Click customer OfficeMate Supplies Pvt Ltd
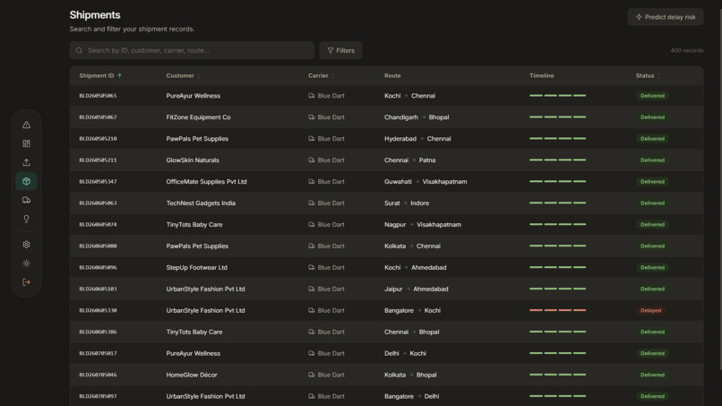The width and height of the screenshot is (722, 406). [x=206, y=182]
